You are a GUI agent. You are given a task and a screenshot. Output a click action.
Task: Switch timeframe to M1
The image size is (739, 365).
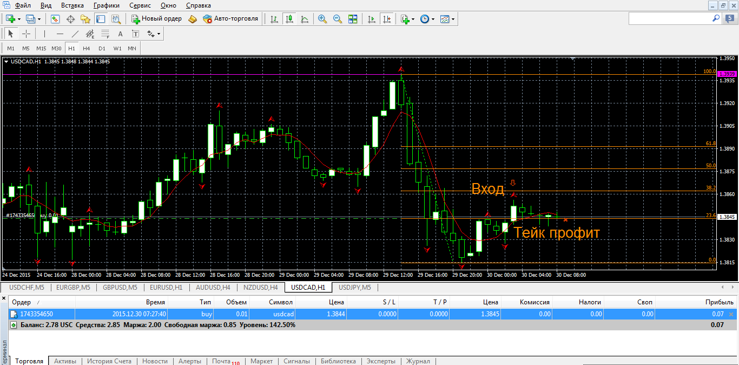(x=11, y=48)
